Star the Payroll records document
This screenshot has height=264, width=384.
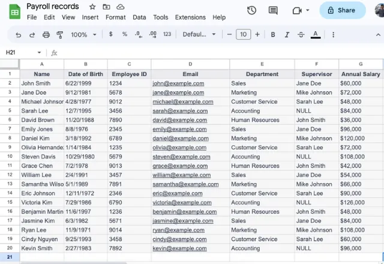(x=92, y=7)
